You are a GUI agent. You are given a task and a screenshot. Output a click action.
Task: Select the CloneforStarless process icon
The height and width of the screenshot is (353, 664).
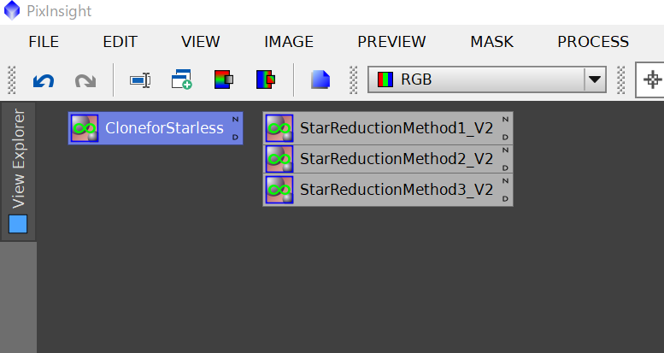pyautogui.click(x=156, y=128)
